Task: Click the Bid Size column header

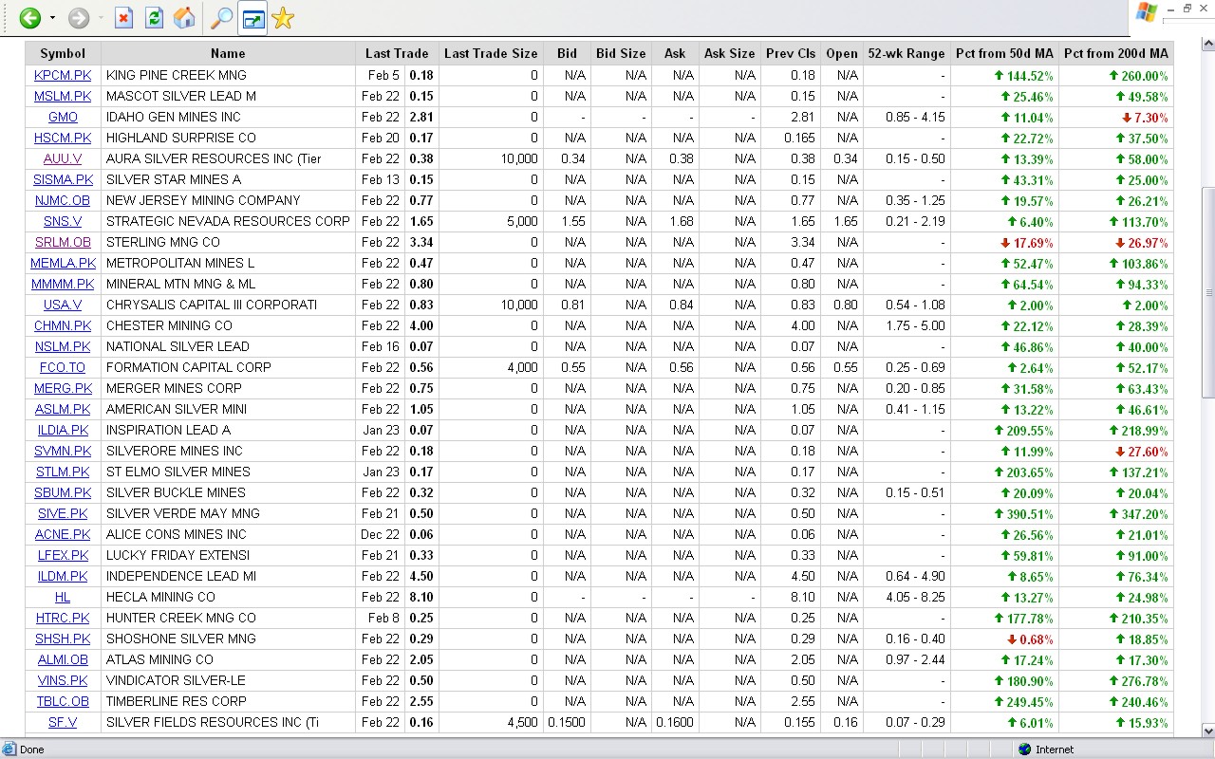Action: pyautogui.click(x=621, y=54)
